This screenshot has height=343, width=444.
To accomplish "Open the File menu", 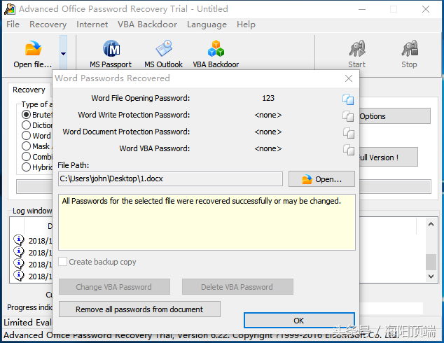I will coord(13,24).
